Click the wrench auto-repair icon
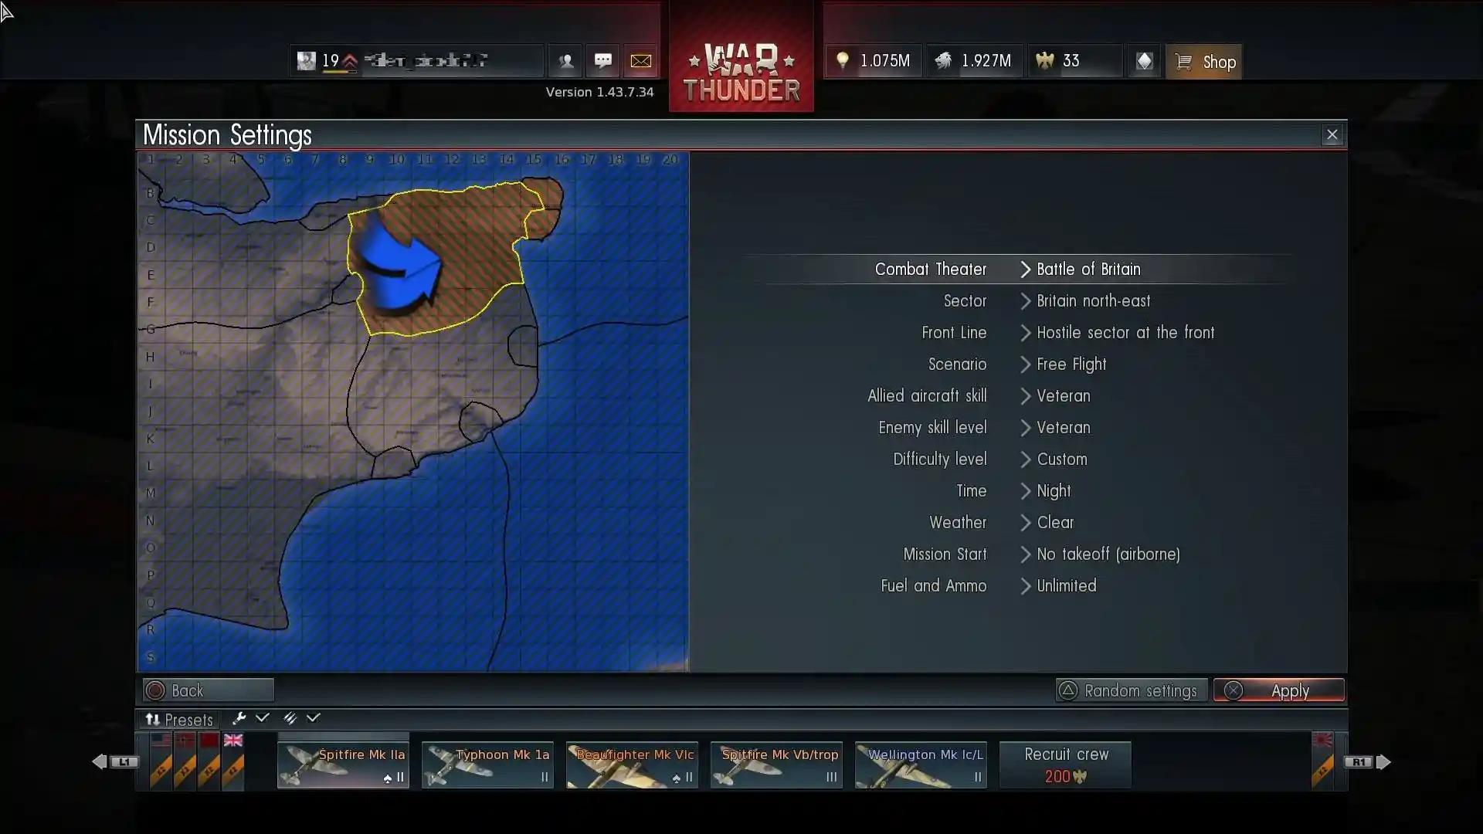The width and height of the screenshot is (1483, 834). coord(239,718)
